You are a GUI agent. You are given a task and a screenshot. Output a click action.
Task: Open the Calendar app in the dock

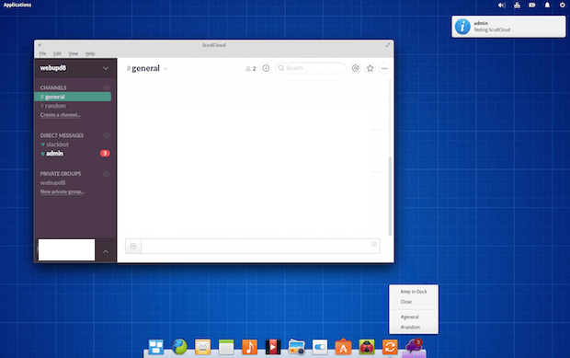click(226, 347)
